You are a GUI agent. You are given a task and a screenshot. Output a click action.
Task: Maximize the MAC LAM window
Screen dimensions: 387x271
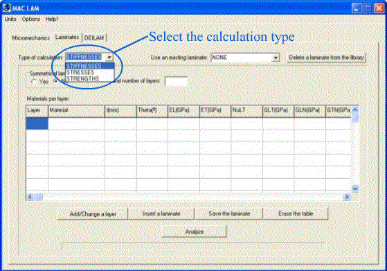coord(368,8)
